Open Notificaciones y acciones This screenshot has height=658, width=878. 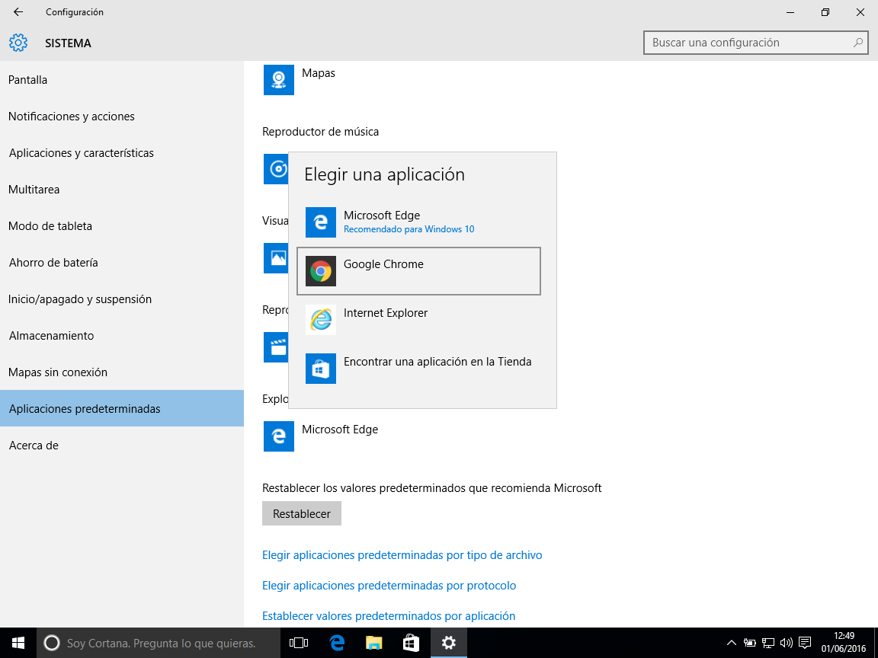pos(122,117)
